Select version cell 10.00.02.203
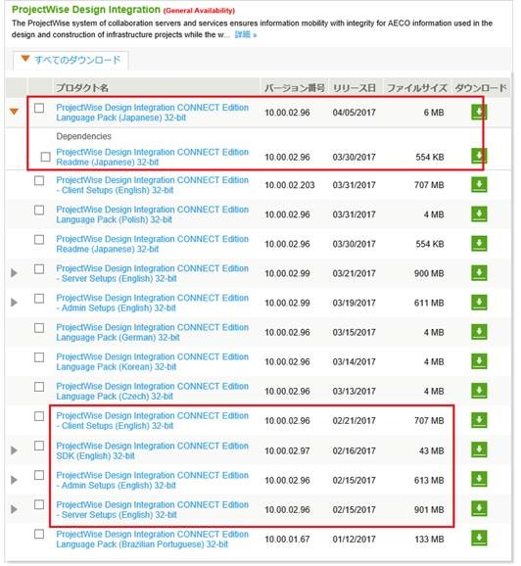 click(x=290, y=185)
